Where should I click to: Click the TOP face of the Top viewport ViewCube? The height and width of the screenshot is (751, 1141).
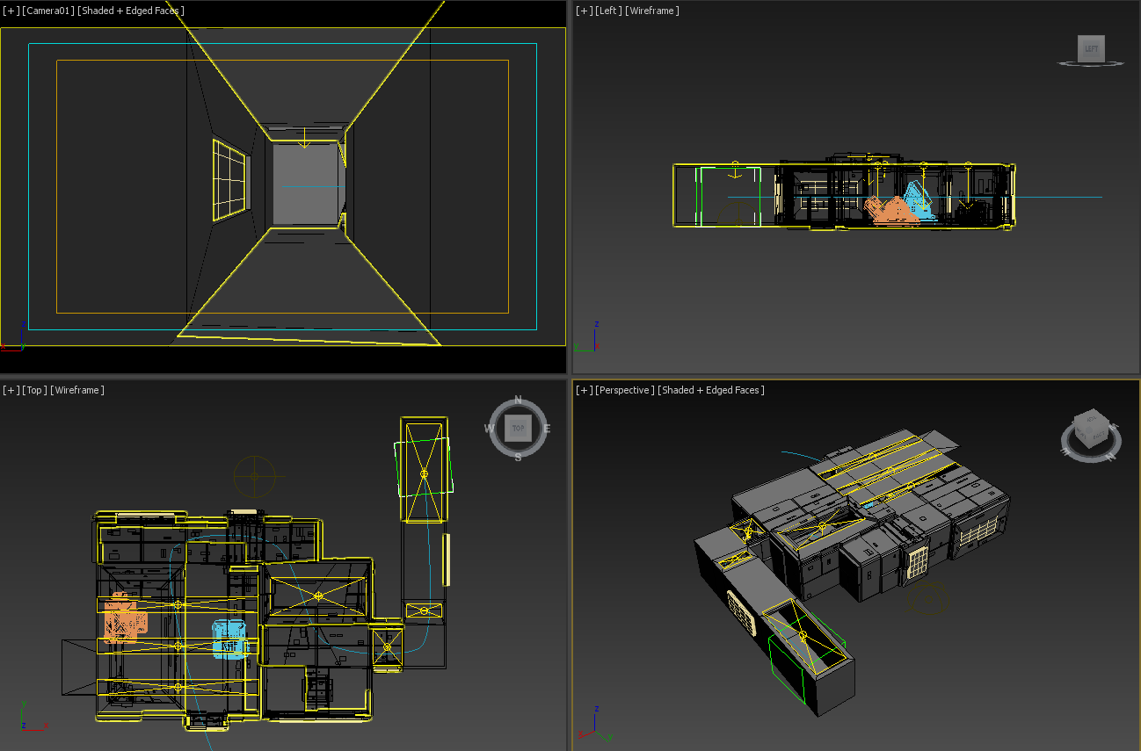517,429
